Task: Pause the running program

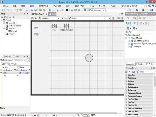Action: (x=63, y=10)
